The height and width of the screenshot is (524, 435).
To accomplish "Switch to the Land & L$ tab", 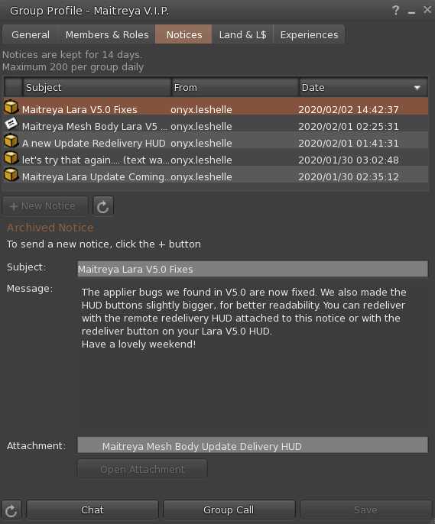I will coord(243,35).
